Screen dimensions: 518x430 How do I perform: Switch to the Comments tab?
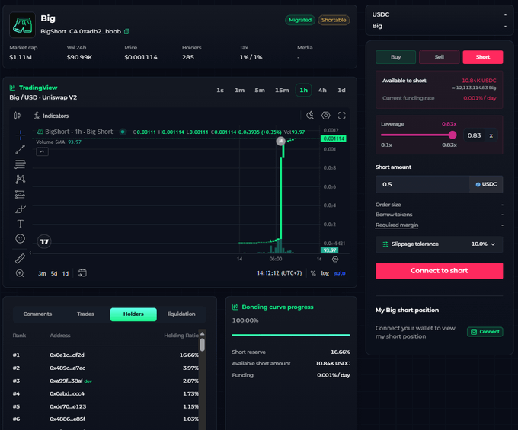(37, 314)
